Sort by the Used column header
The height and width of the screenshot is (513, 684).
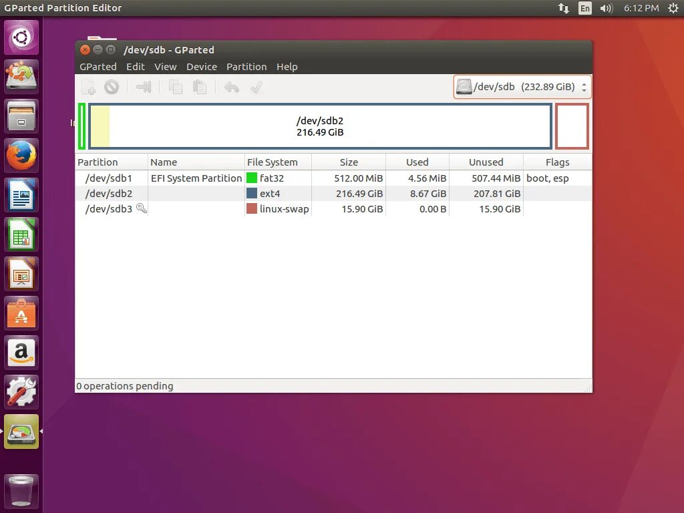click(417, 162)
